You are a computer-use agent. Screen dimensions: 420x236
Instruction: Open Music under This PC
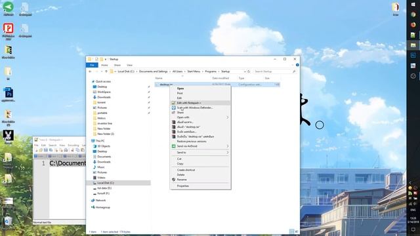101,167
